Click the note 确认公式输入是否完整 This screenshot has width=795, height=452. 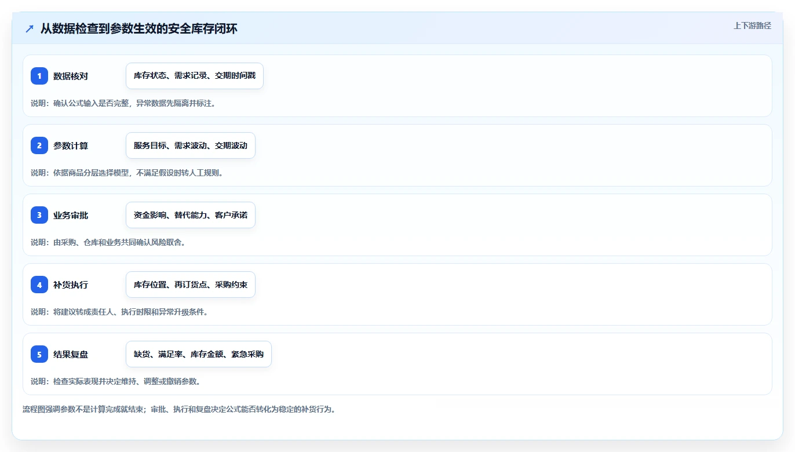pyautogui.click(x=92, y=103)
